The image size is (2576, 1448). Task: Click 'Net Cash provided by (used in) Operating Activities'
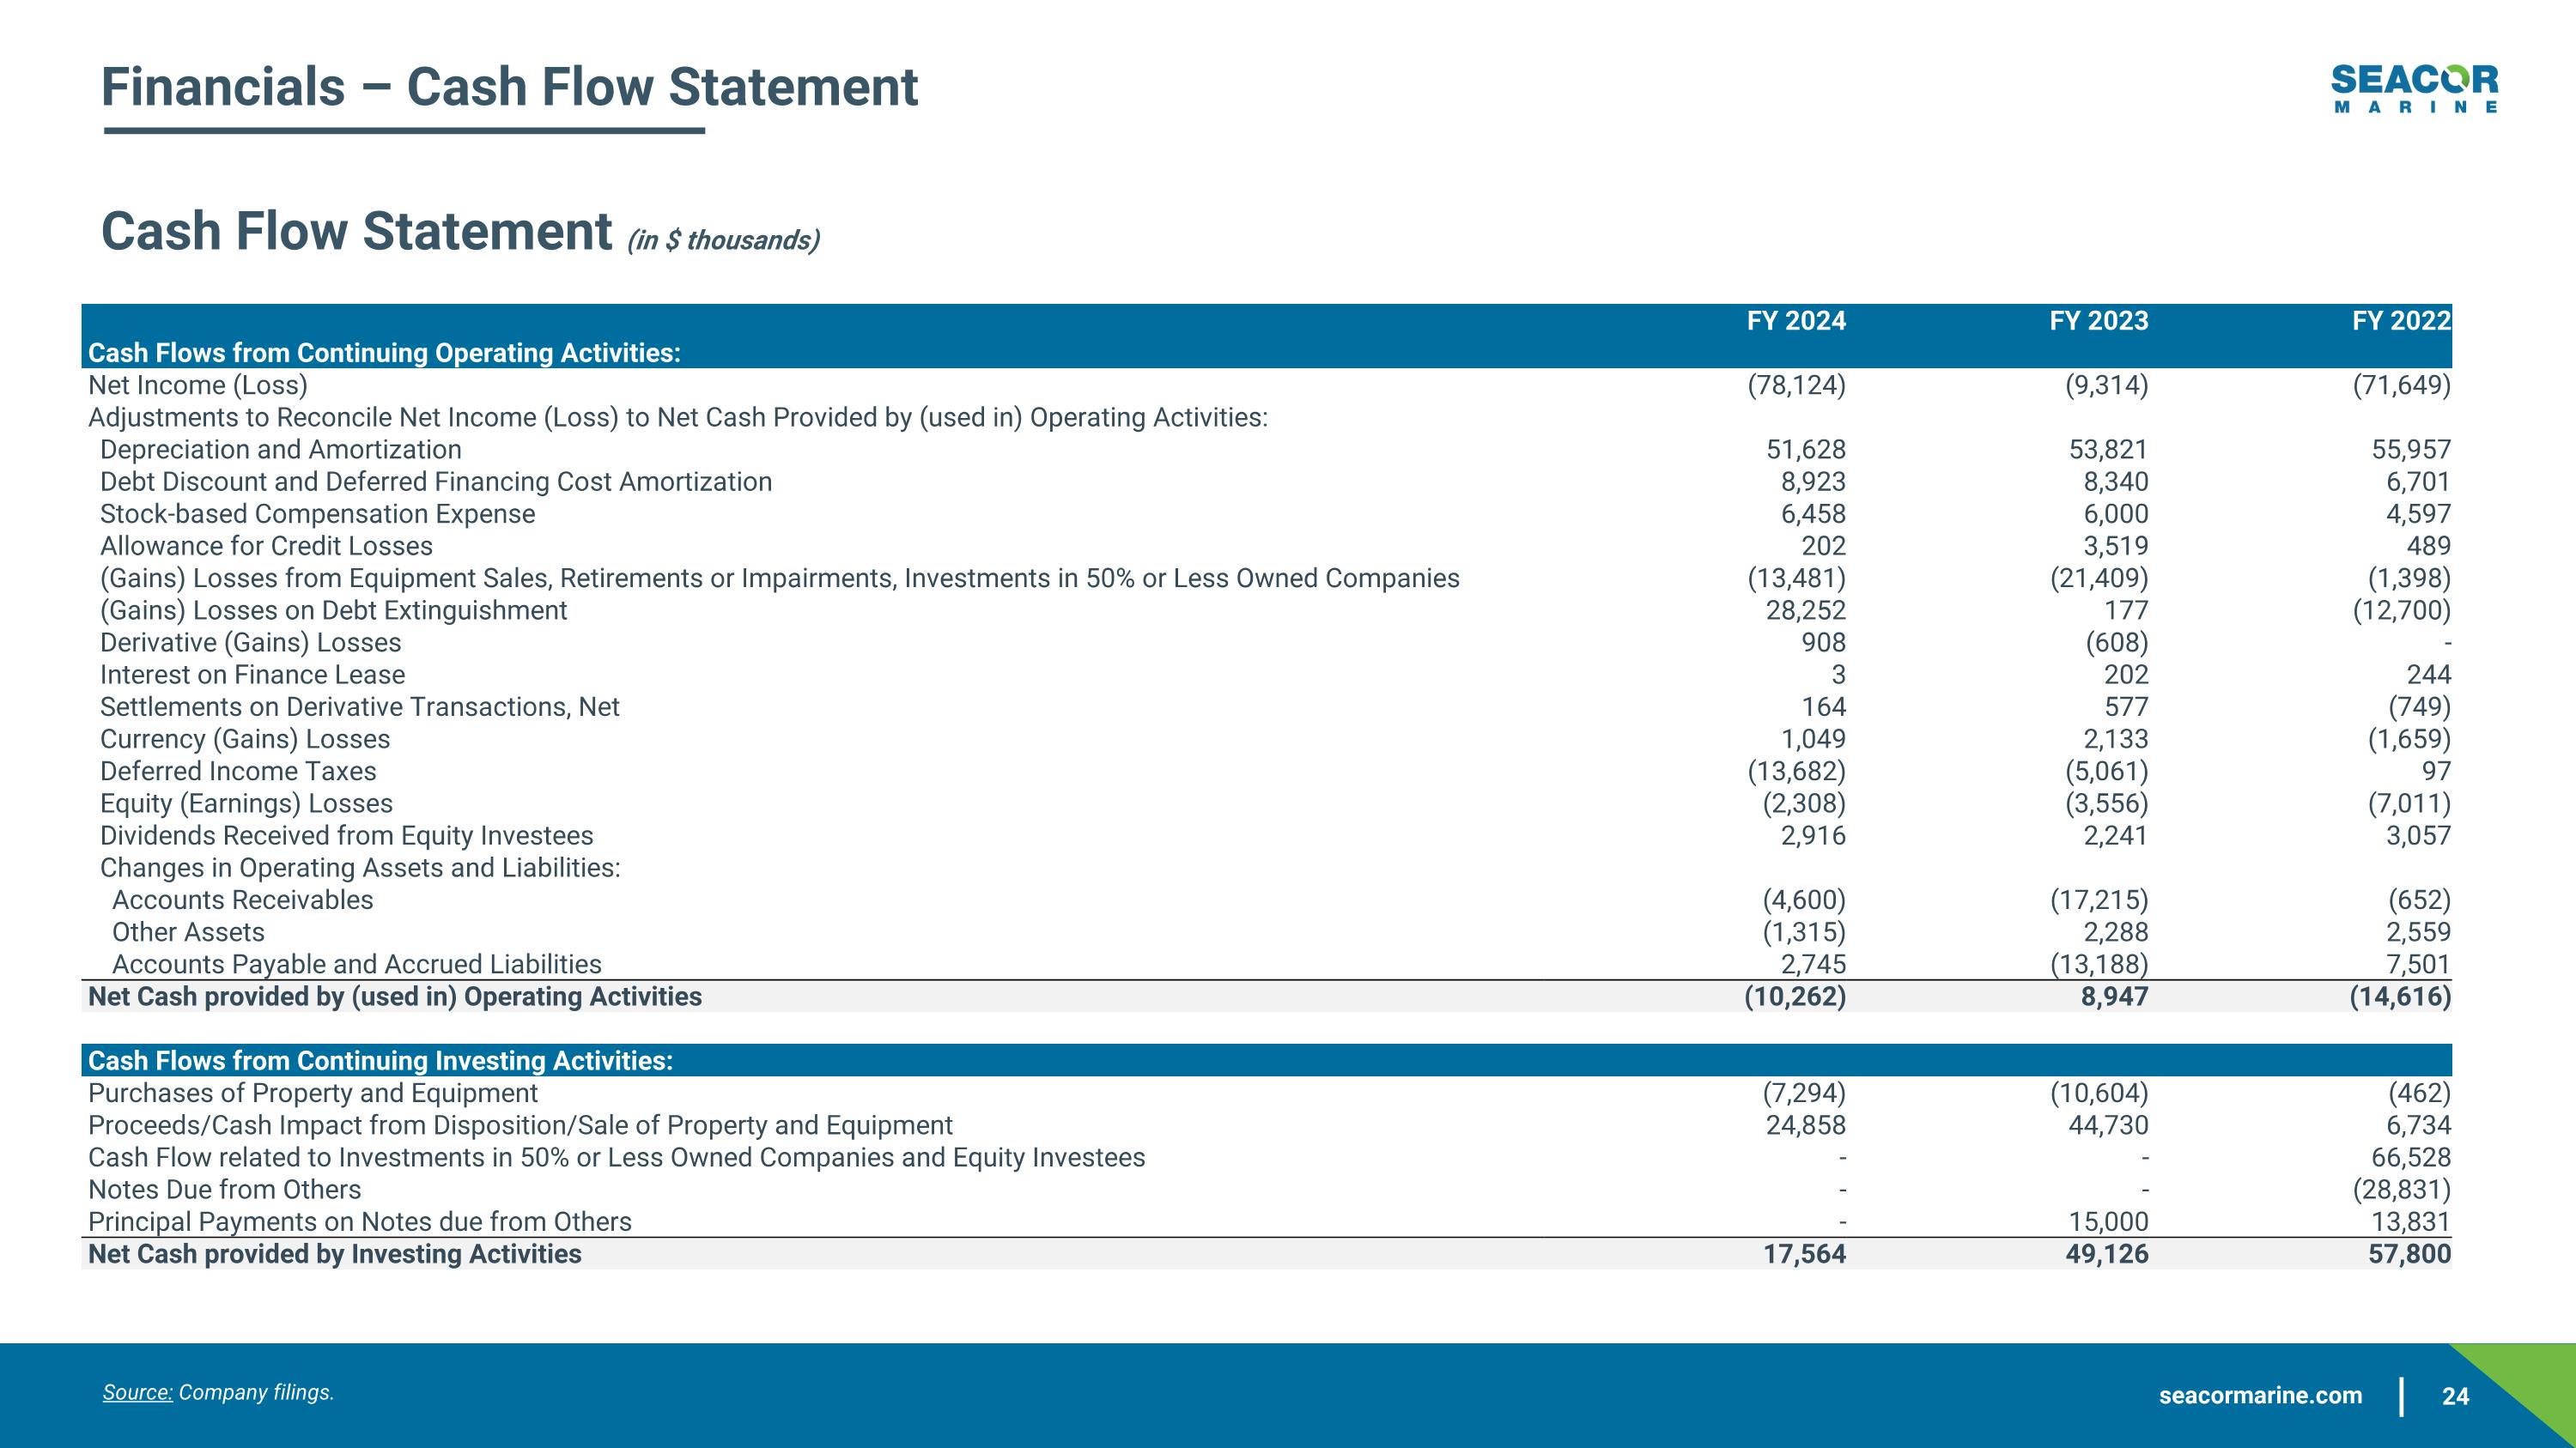coord(395,997)
